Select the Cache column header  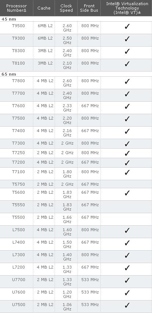point(44,8)
